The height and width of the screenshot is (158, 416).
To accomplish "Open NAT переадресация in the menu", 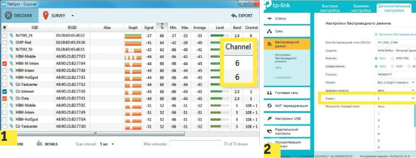I will click(287, 106).
